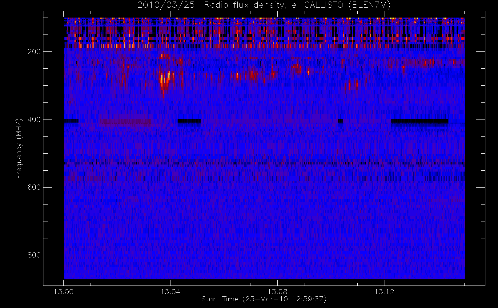
Task: Click the '200' frequency tick label
Action: 34,52
